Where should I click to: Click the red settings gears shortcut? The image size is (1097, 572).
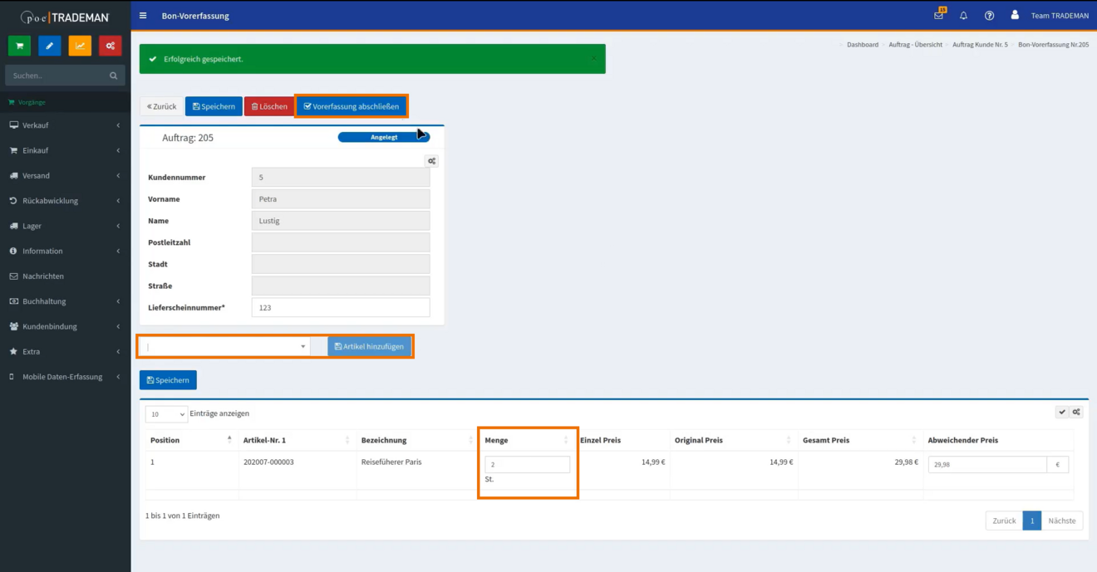(110, 46)
